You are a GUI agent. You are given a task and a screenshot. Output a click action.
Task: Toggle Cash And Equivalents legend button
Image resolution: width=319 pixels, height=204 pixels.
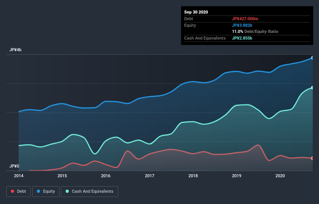[89, 192]
